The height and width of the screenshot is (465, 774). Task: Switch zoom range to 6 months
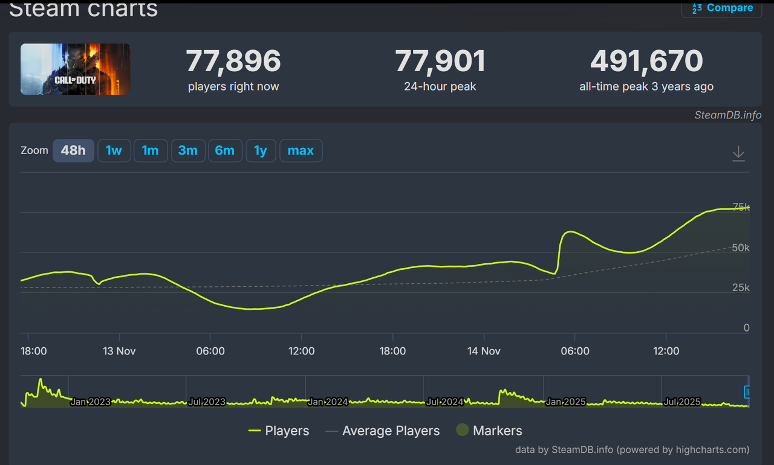[x=225, y=150]
